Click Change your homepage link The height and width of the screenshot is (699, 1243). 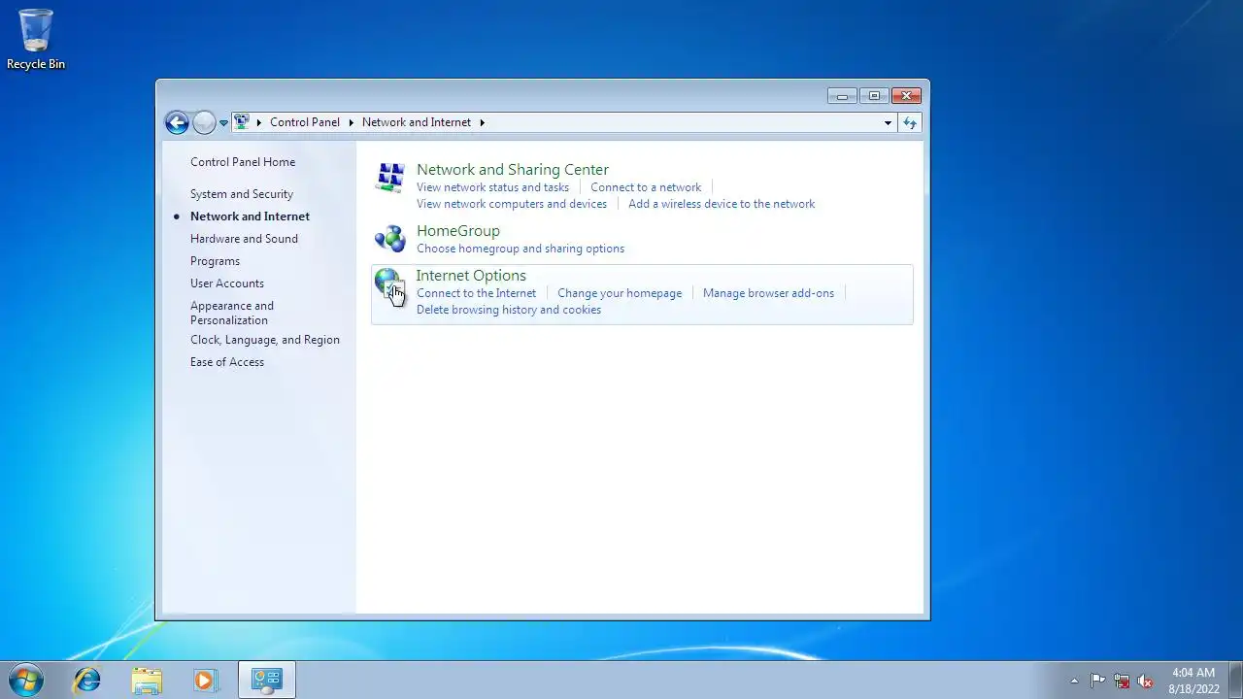pyautogui.click(x=620, y=293)
